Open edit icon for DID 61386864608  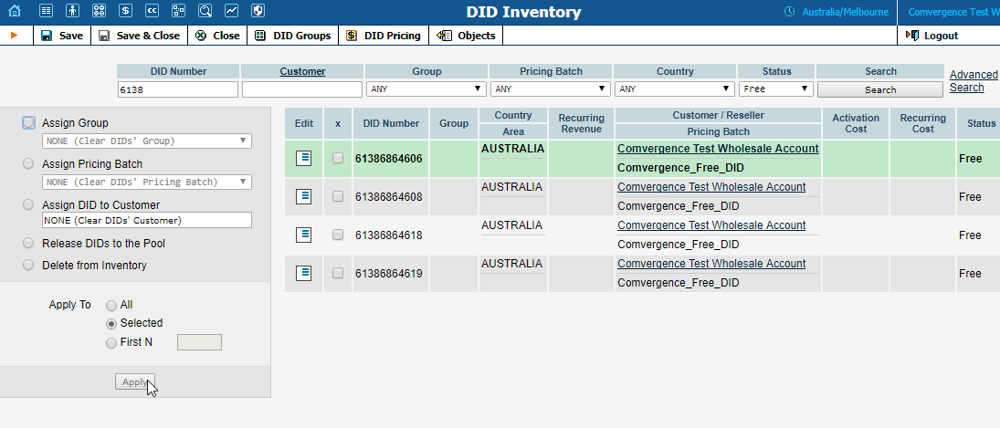(x=304, y=196)
